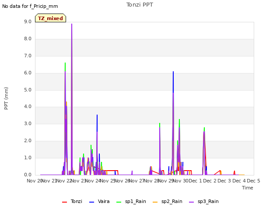
Task: Click the 3.0 y-axis tick value
Action: tap(28, 123)
